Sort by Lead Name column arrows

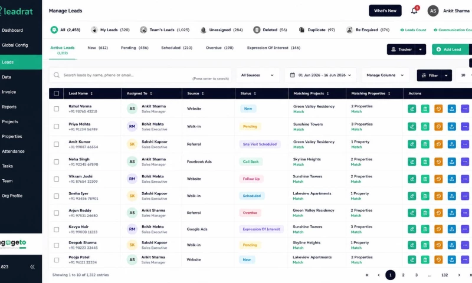[x=91, y=94]
